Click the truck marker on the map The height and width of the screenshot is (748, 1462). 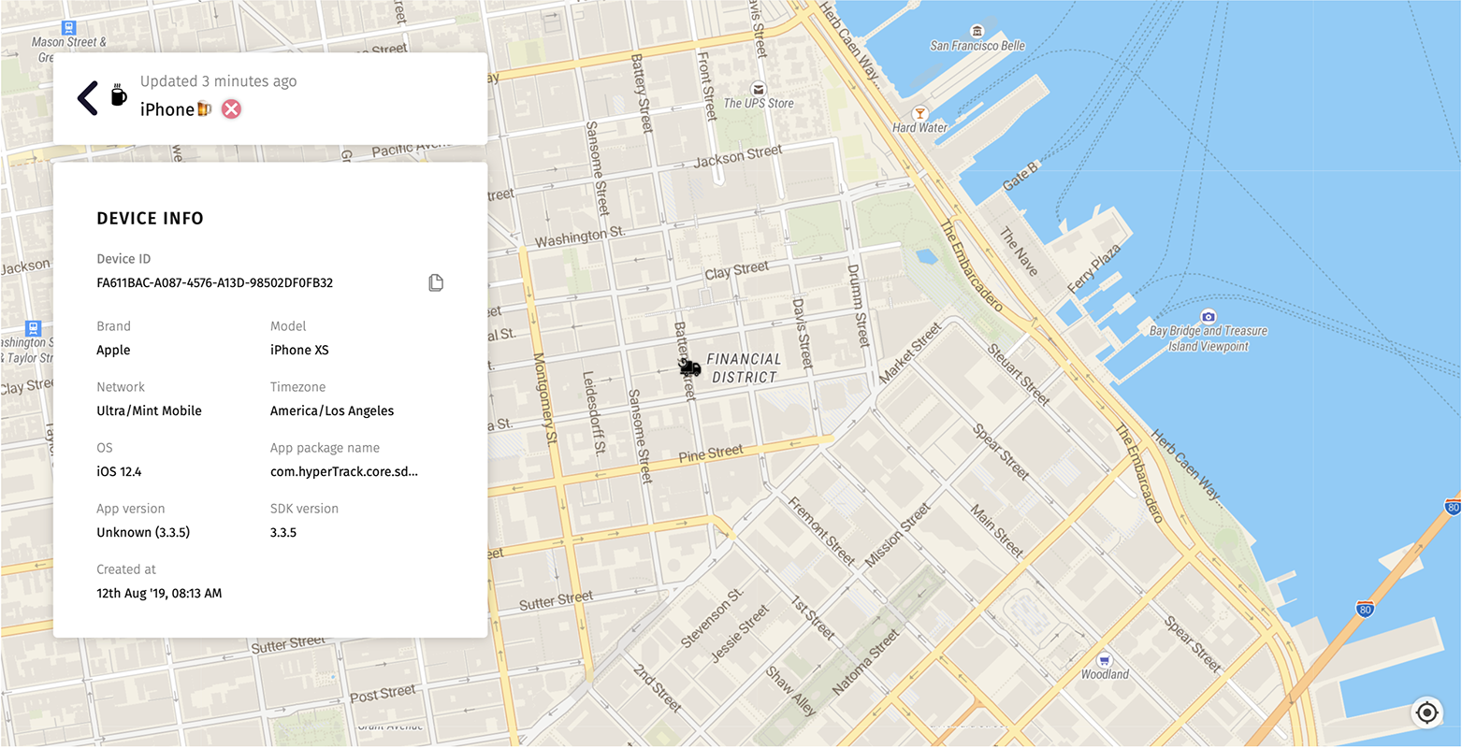(690, 367)
